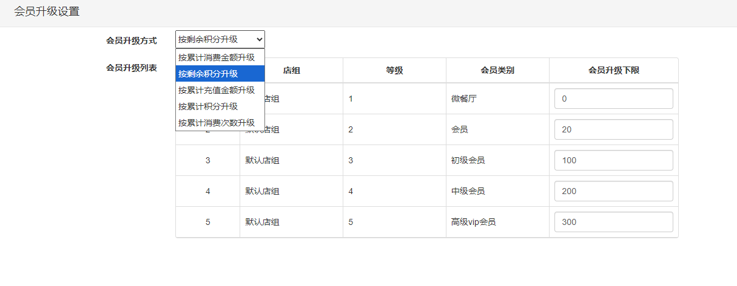Image resolution: width=737 pixels, height=286 pixels.
Task: Click the 等级 column header
Action: (x=394, y=70)
